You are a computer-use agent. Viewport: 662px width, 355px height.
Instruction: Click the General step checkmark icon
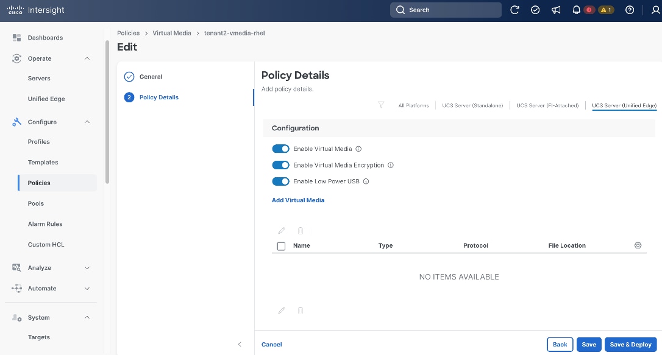pos(129,77)
